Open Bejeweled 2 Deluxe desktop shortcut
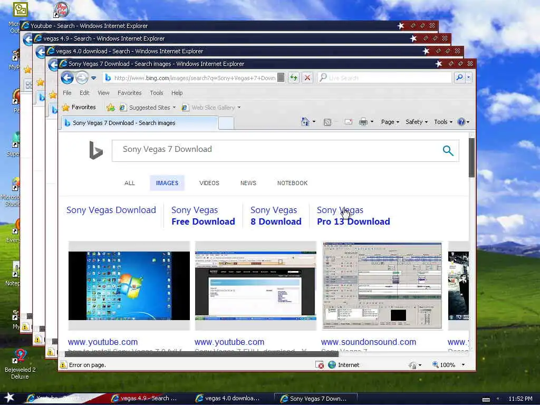This screenshot has height=405, width=540. [x=20, y=364]
